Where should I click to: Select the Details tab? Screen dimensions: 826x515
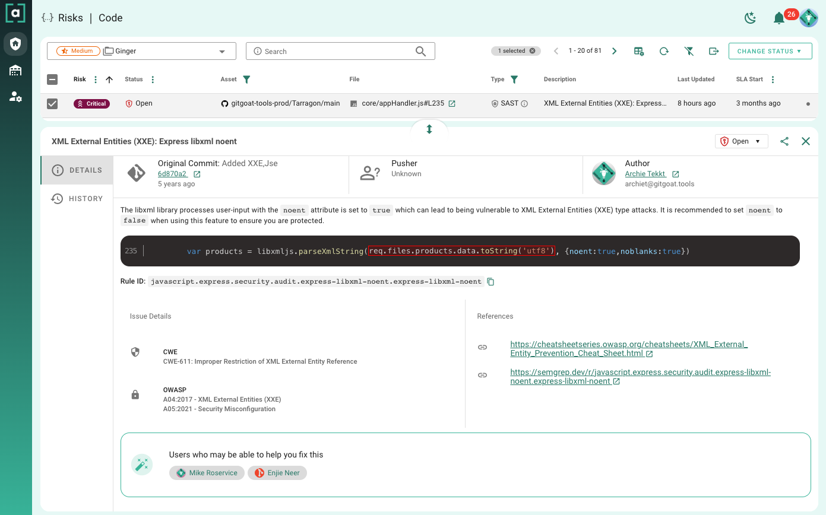77,170
